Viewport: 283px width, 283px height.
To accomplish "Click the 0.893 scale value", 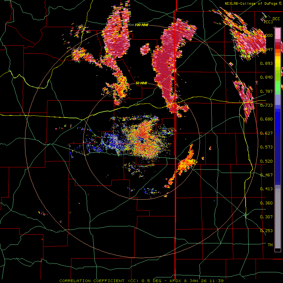I will tap(266, 63).
